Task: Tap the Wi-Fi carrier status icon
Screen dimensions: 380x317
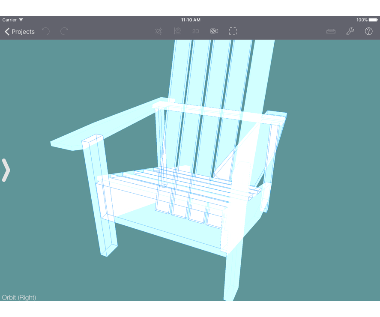Action: coord(21,20)
